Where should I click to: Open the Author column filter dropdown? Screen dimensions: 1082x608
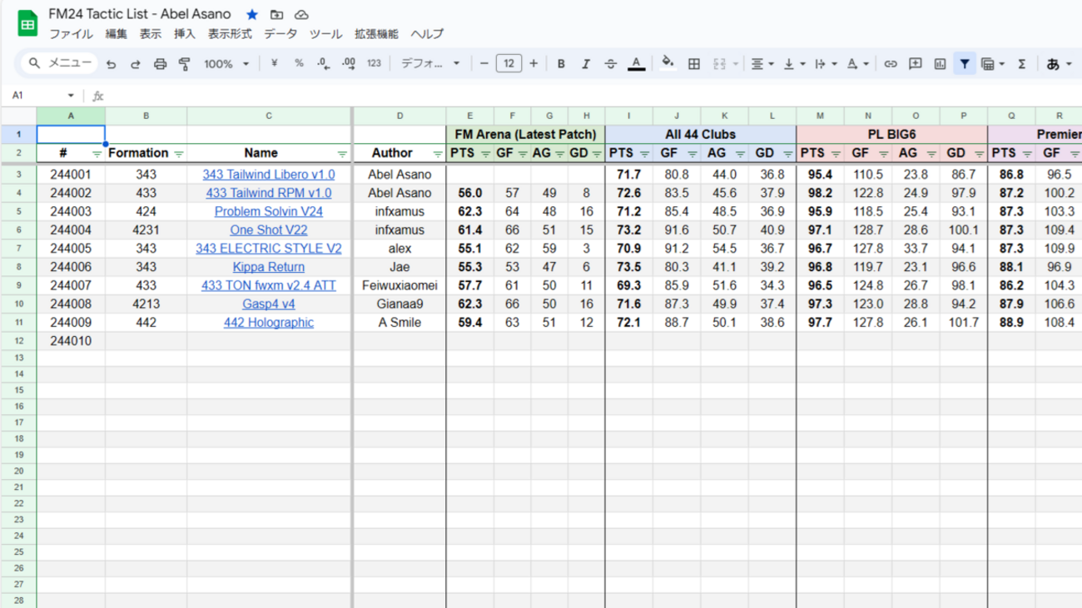[x=438, y=154]
